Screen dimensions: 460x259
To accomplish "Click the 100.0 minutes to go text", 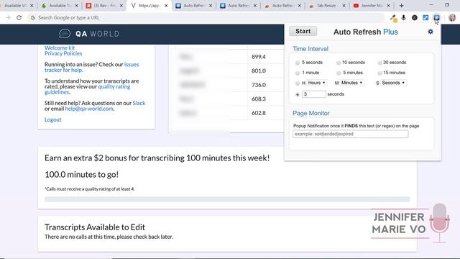I will 81,174.
